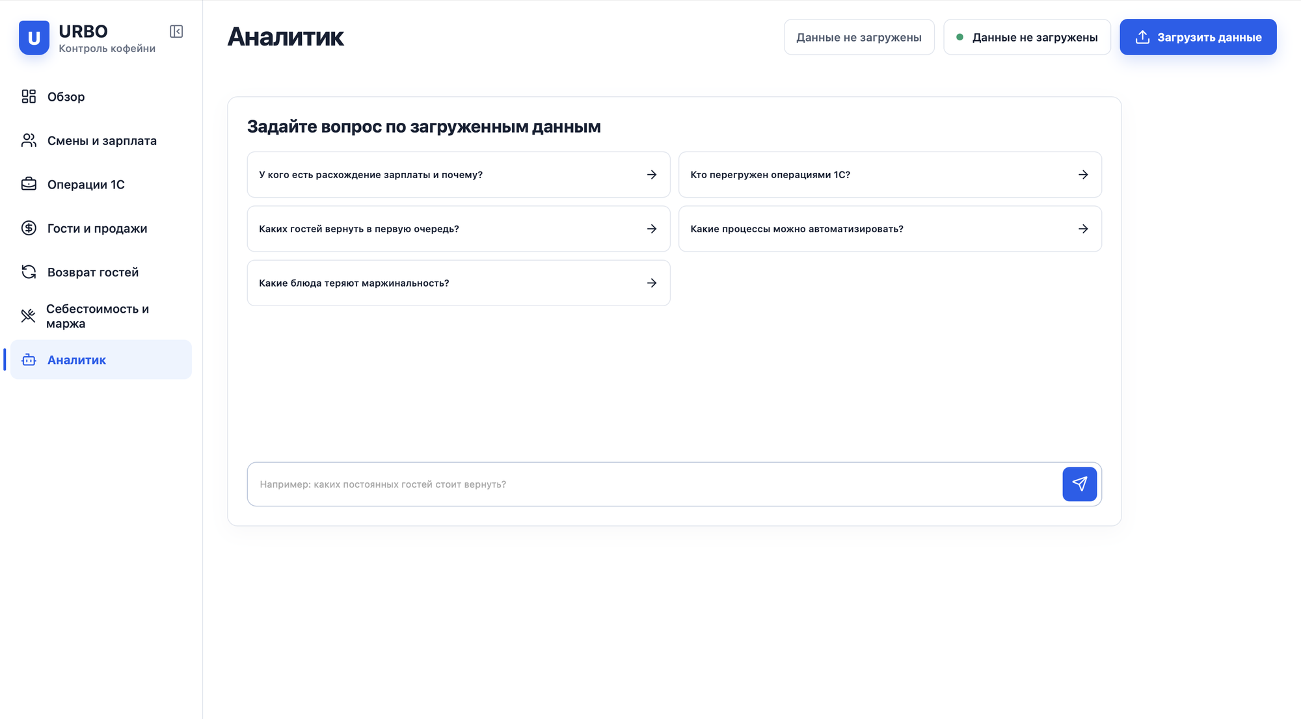Viewport: 1301px width, 719px height.
Task: Click the Операции 1С briefcase icon
Action: coord(29,184)
